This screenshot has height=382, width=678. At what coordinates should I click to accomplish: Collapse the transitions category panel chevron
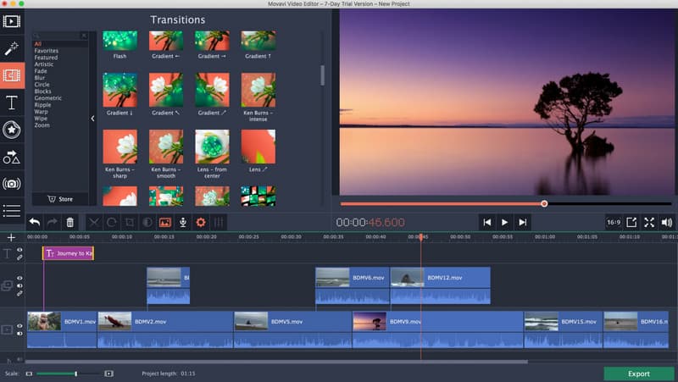pos(92,119)
